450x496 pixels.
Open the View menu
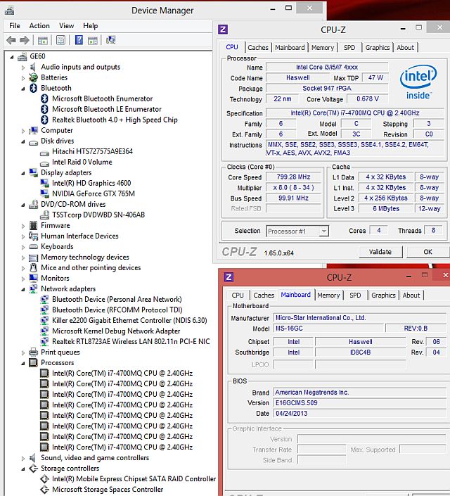coord(66,25)
